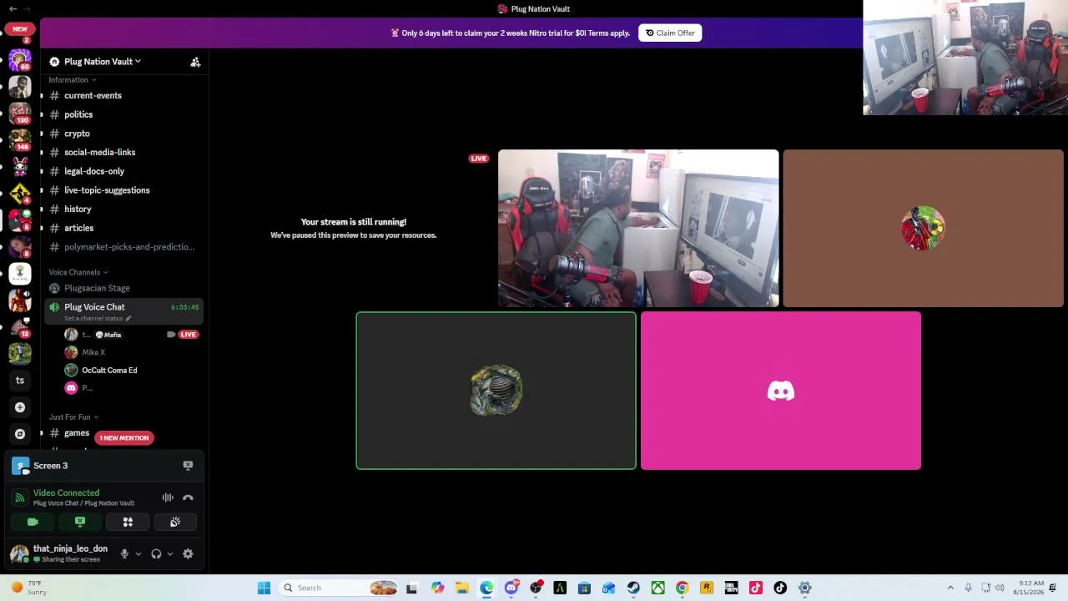Open the articles channel
The height and width of the screenshot is (601, 1068).
122,228
